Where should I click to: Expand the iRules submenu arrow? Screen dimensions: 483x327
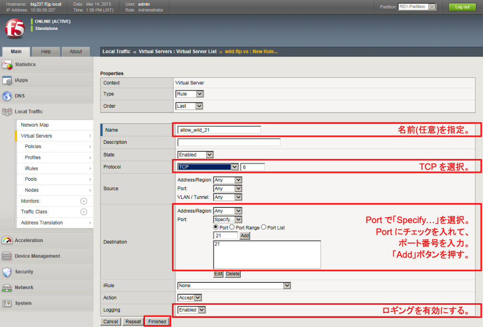[x=90, y=168]
